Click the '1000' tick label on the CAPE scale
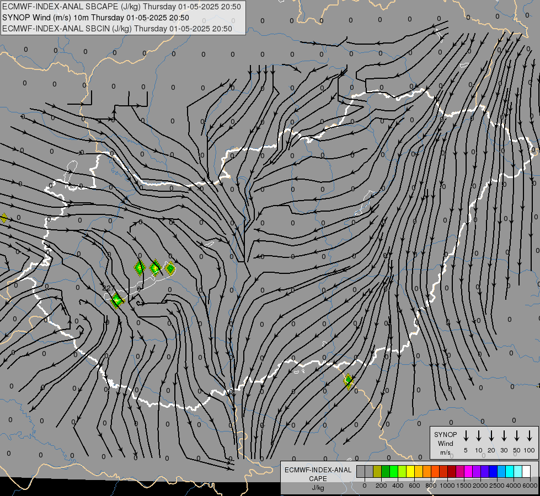The width and height of the screenshot is (540, 496). pos(447,486)
